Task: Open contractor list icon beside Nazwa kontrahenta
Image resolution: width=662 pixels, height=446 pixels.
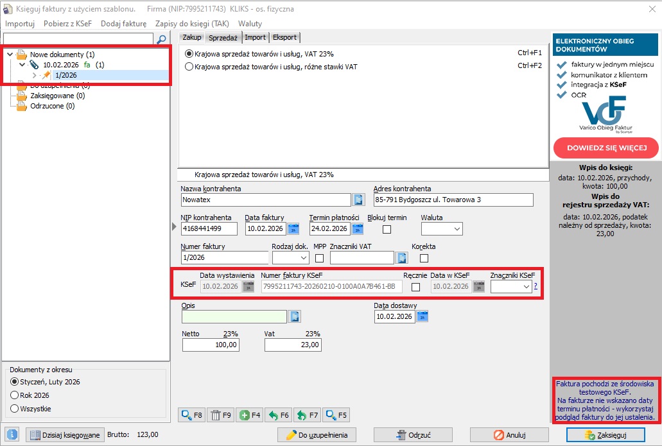Action: click(x=358, y=200)
